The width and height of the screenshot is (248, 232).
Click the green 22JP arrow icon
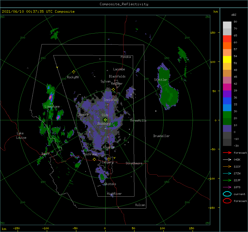coord(227,180)
